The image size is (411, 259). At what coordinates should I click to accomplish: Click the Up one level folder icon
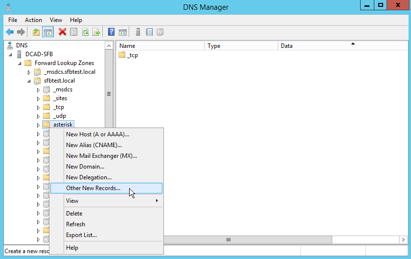tap(36, 32)
